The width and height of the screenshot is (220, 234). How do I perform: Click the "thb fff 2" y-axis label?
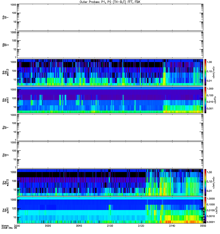[5, 45]
